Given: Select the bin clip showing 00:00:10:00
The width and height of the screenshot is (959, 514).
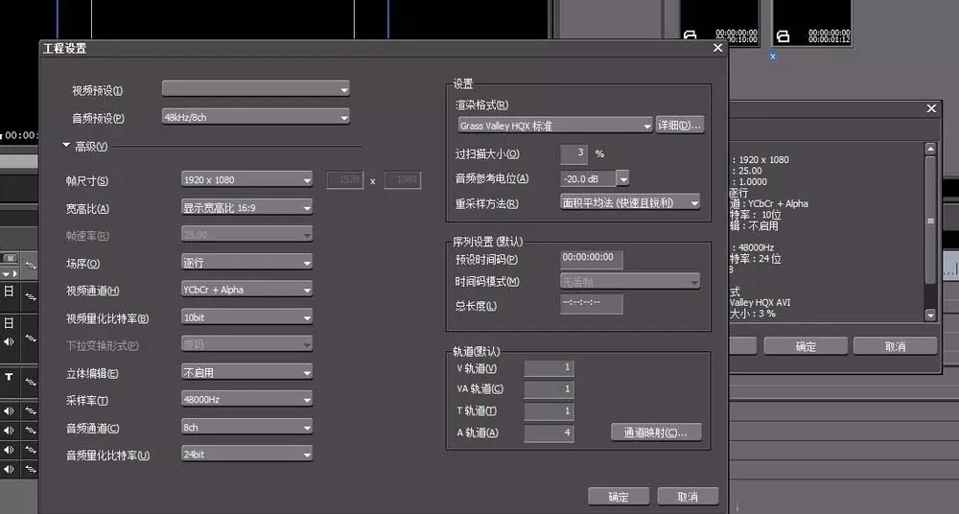Looking at the screenshot, I should pos(720,22).
